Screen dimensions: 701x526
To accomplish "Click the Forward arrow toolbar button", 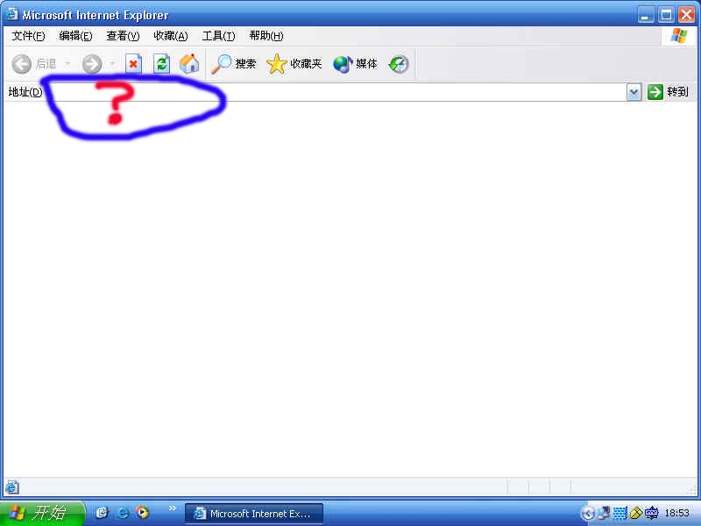I will tap(92, 64).
